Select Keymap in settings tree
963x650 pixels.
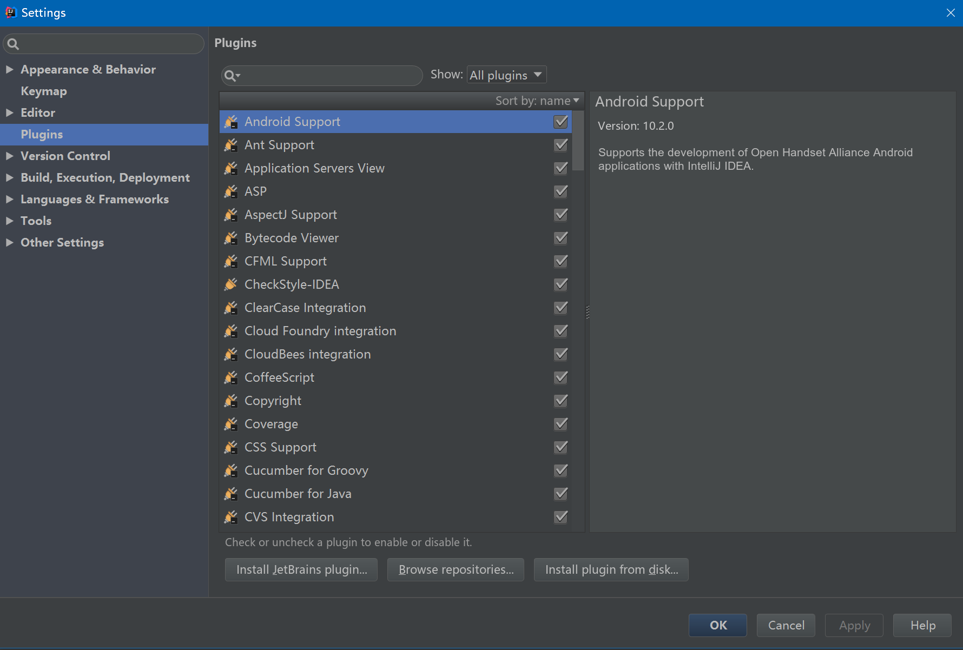coord(44,91)
